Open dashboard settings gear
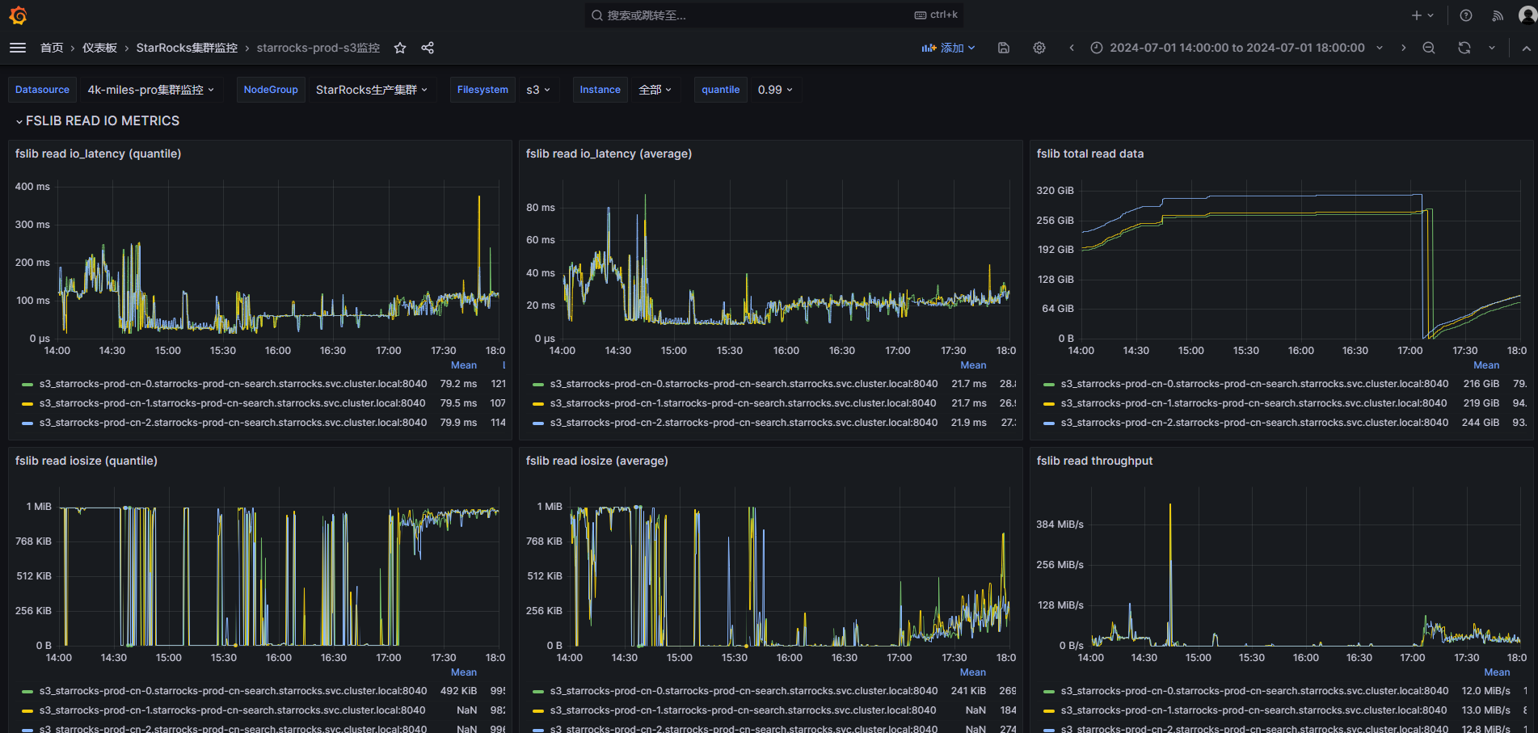The height and width of the screenshot is (733, 1538). point(1039,48)
